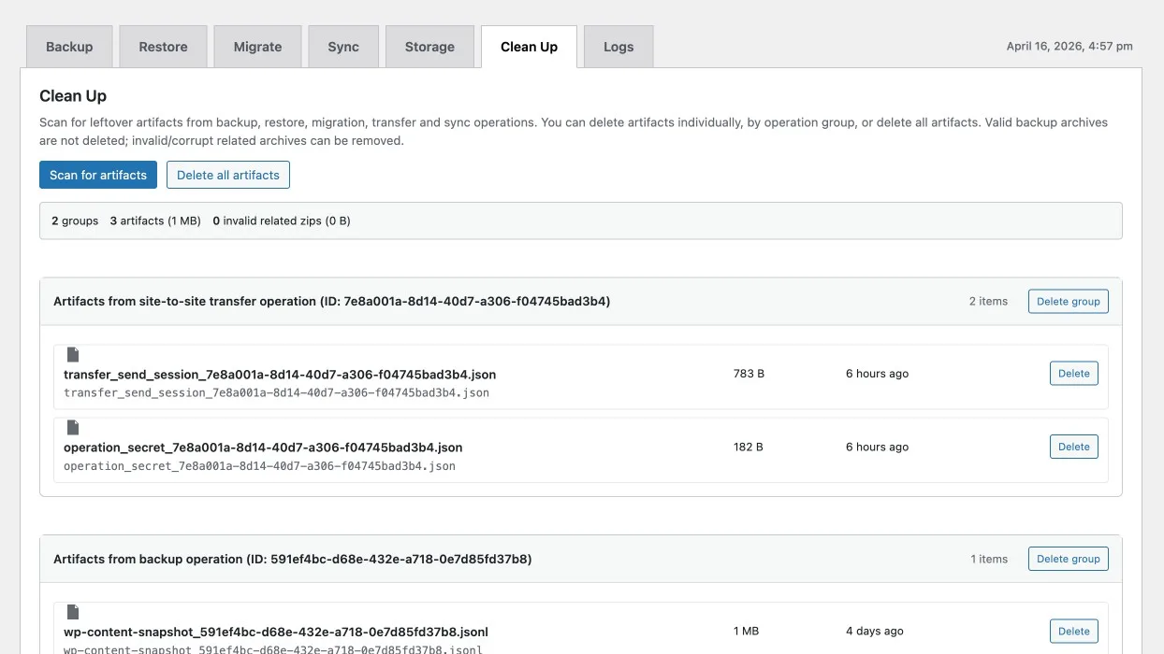Delete group for site-to-site transfer operation
Viewport: 1164px width, 654px height.
[x=1068, y=302]
